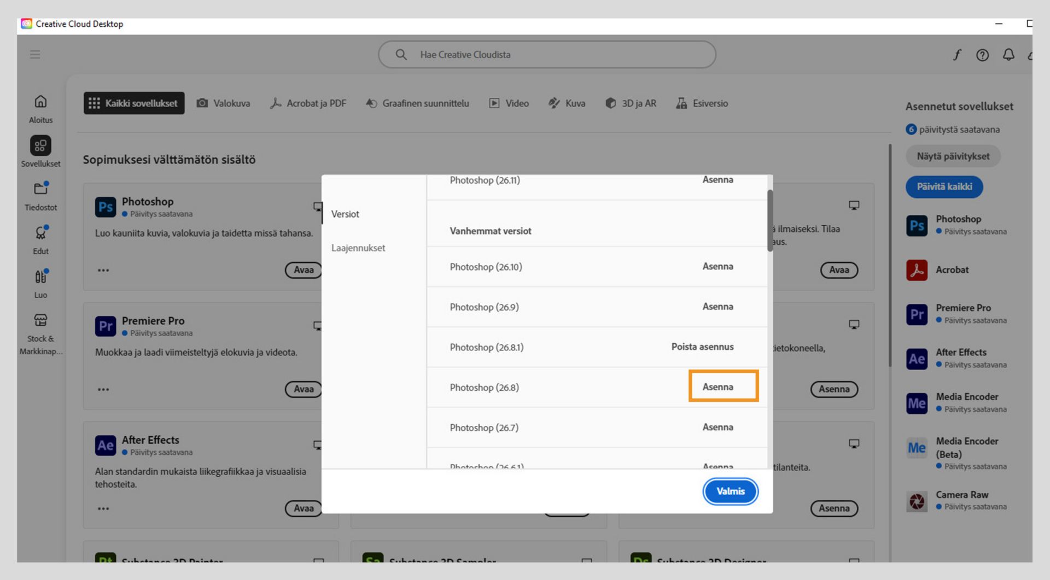Click Premiere Pro icon in installed apps
Image resolution: width=1050 pixels, height=580 pixels.
[x=917, y=314]
